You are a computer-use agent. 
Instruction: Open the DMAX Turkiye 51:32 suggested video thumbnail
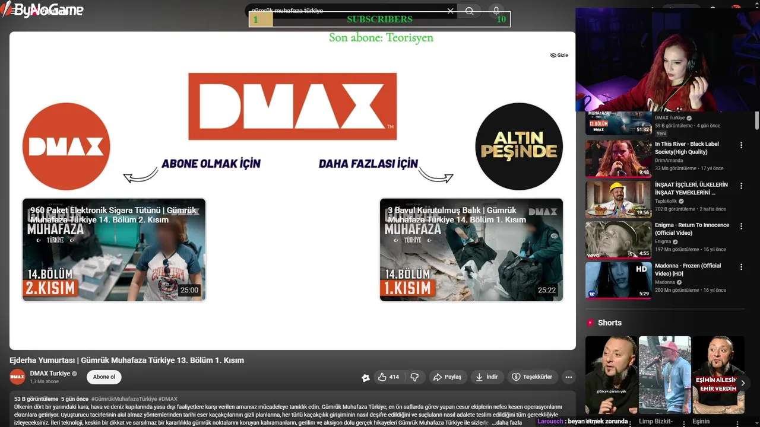click(x=619, y=122)
